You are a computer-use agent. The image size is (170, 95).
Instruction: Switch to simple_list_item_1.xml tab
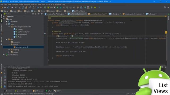[x=97, y=14]
